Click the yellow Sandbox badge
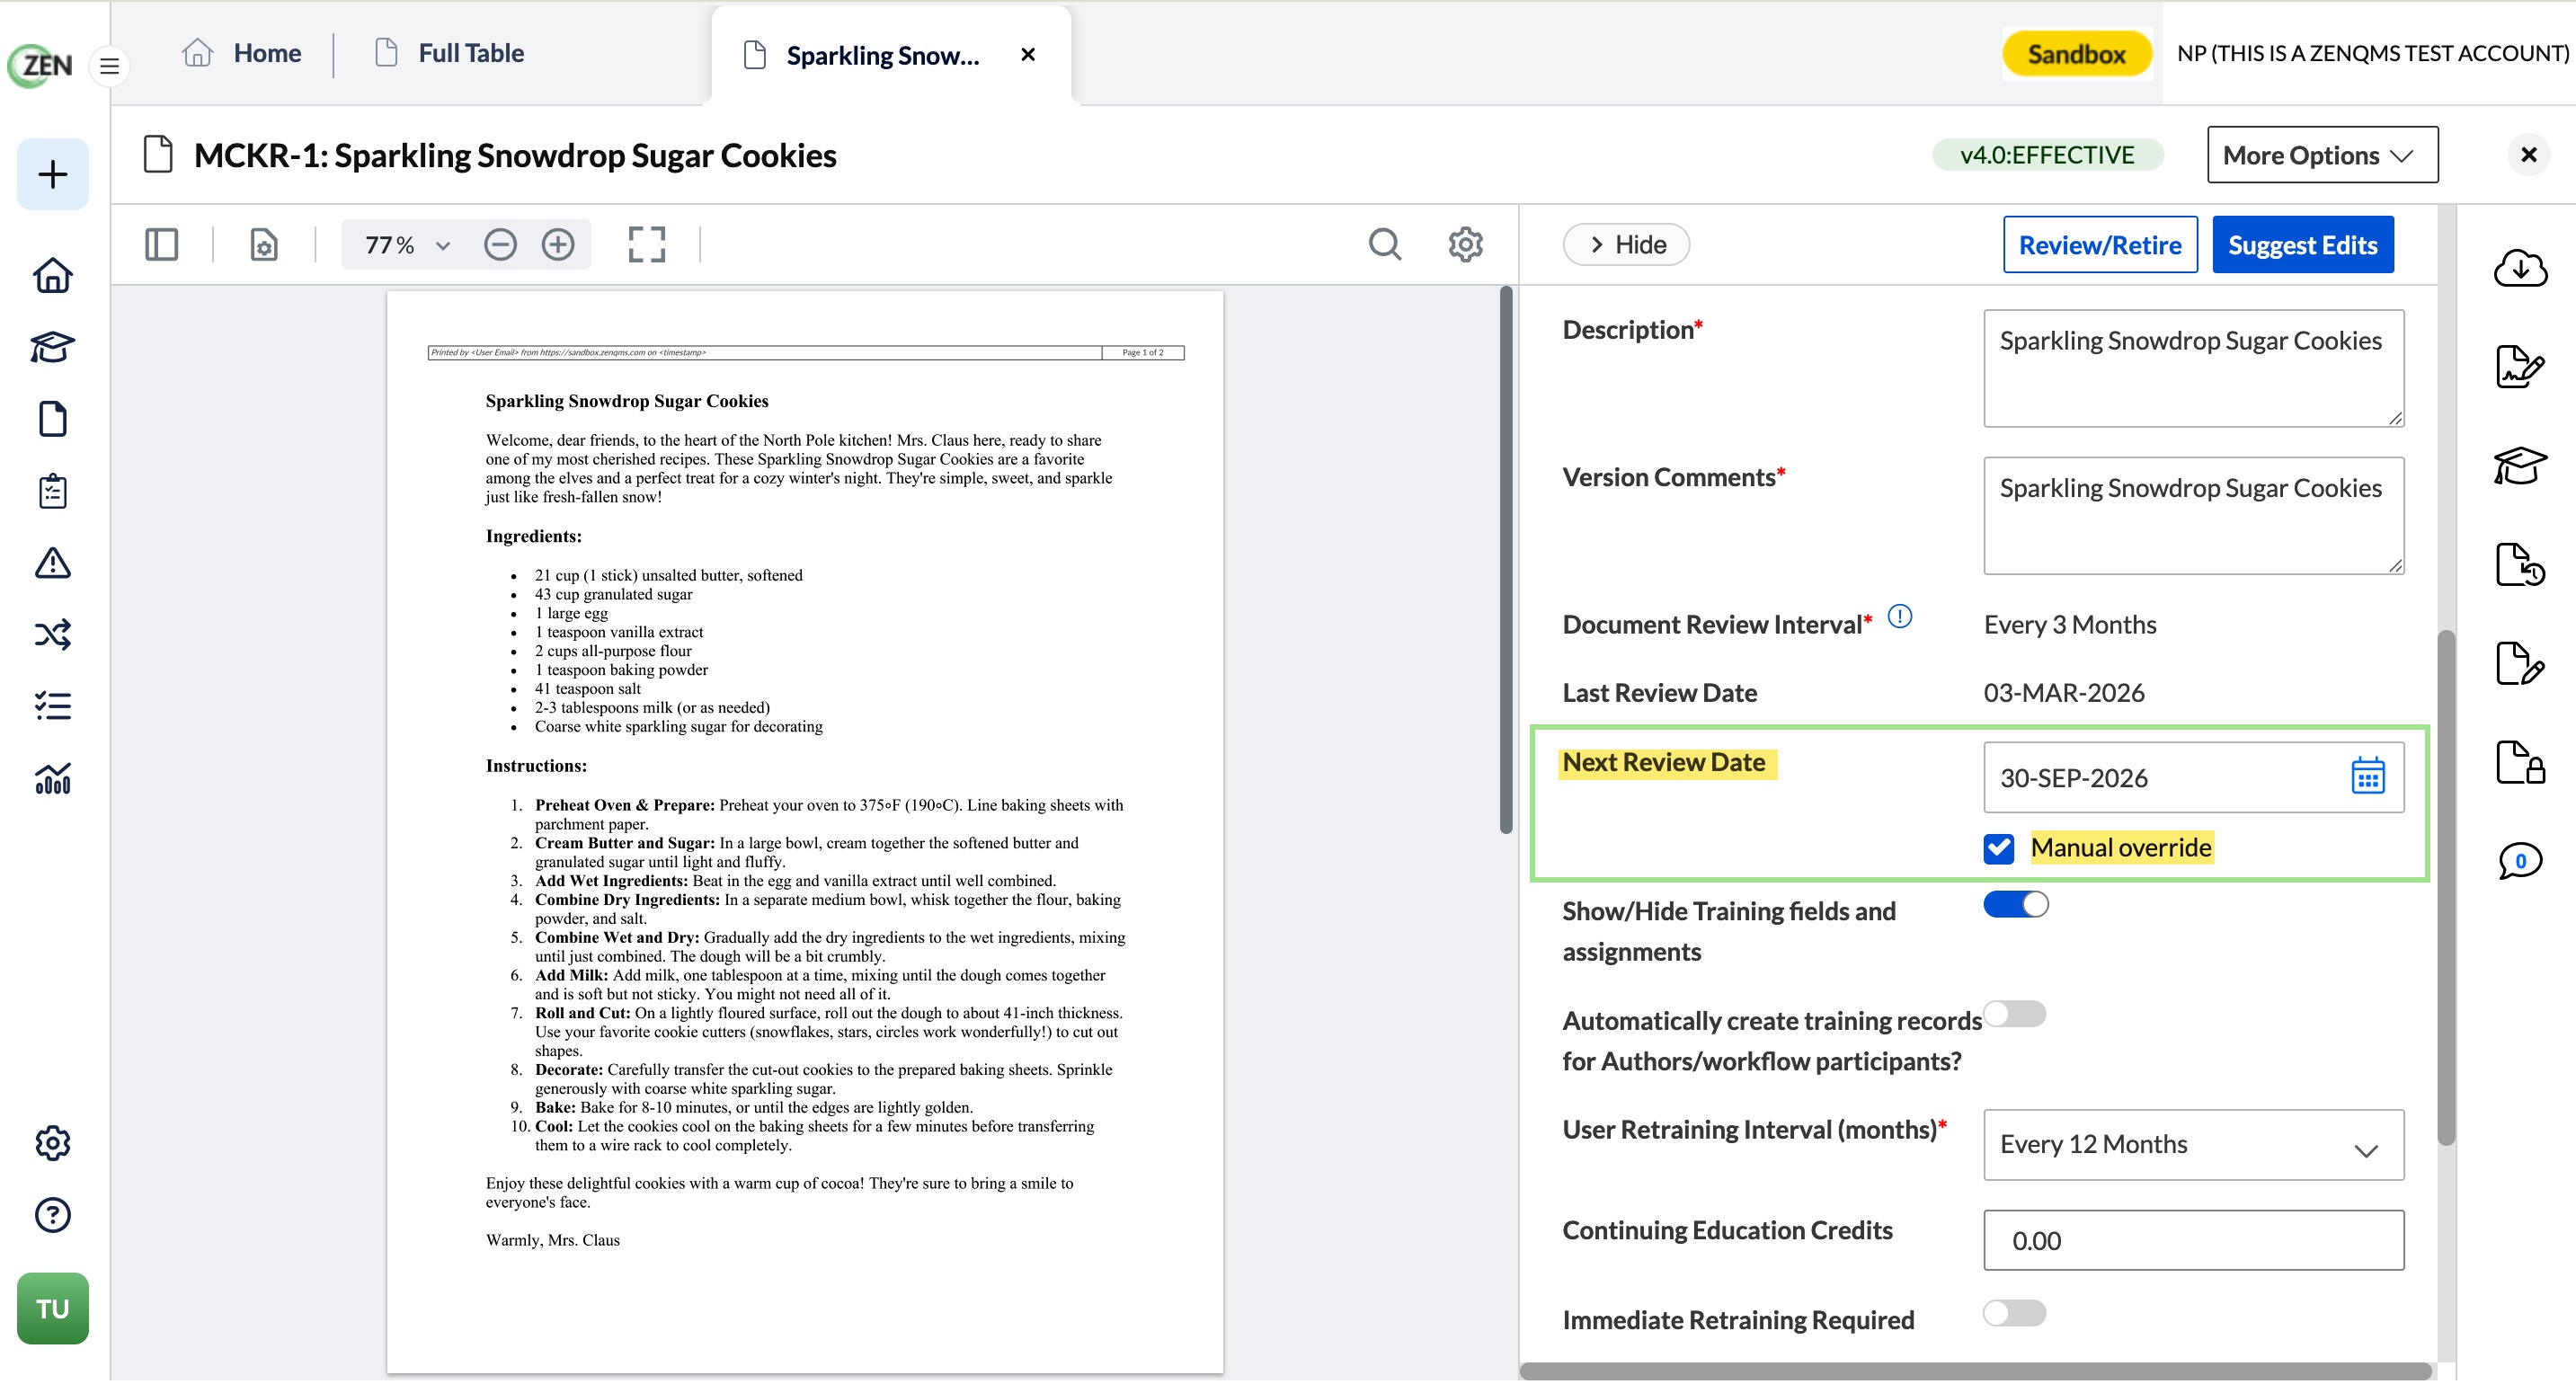2576x1384 pixels. 2077,54
